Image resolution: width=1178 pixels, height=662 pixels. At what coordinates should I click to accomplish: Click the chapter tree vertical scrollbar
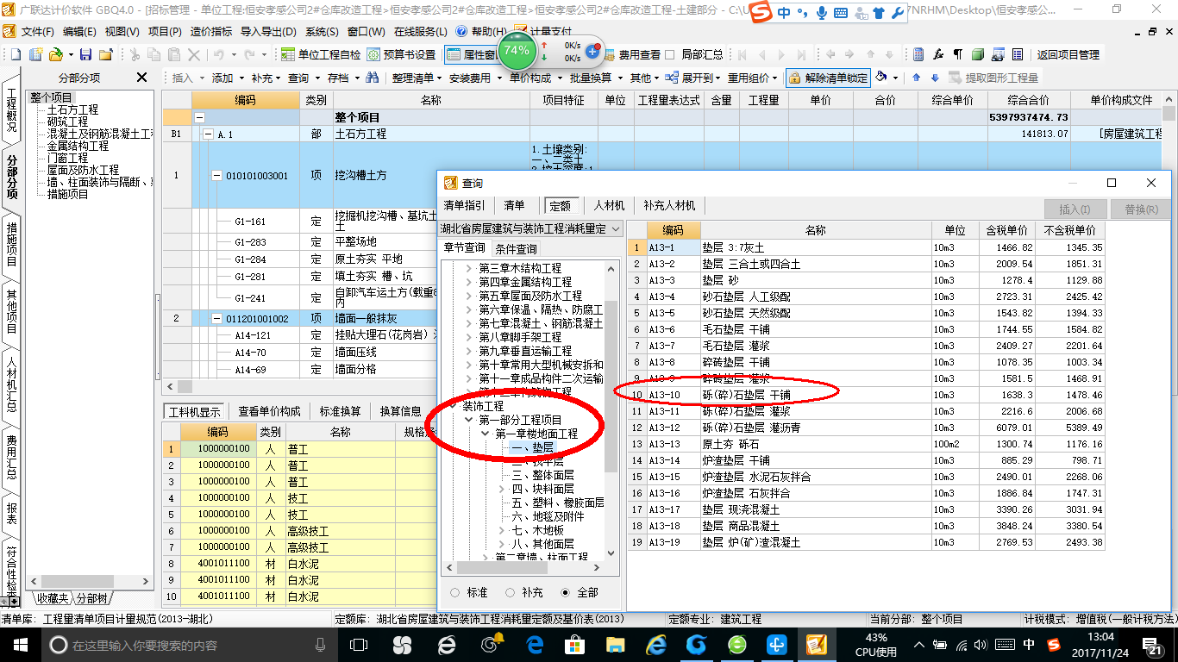tap(611, 387)
